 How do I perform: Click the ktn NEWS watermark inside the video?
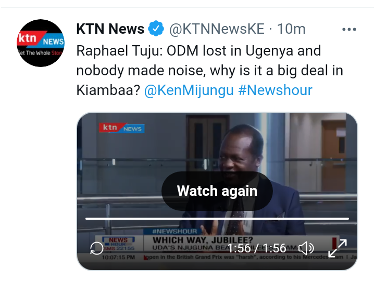[122, 128]
